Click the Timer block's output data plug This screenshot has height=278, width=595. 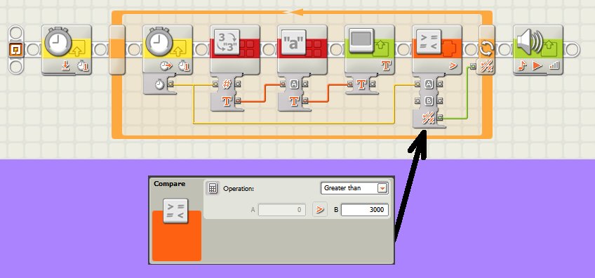pyautogui.click(x=171, y=84)
